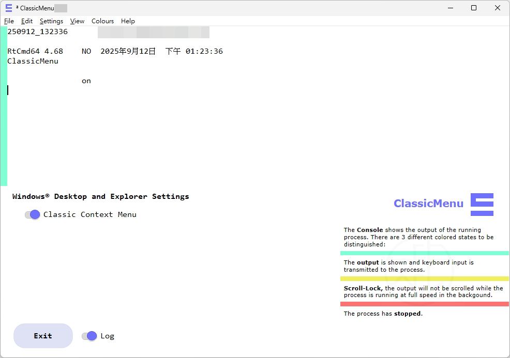The width and height of the screenshot is (510, 358).
Task: Click the RtCmd64 4.68 console text
Action: point(35,51)
